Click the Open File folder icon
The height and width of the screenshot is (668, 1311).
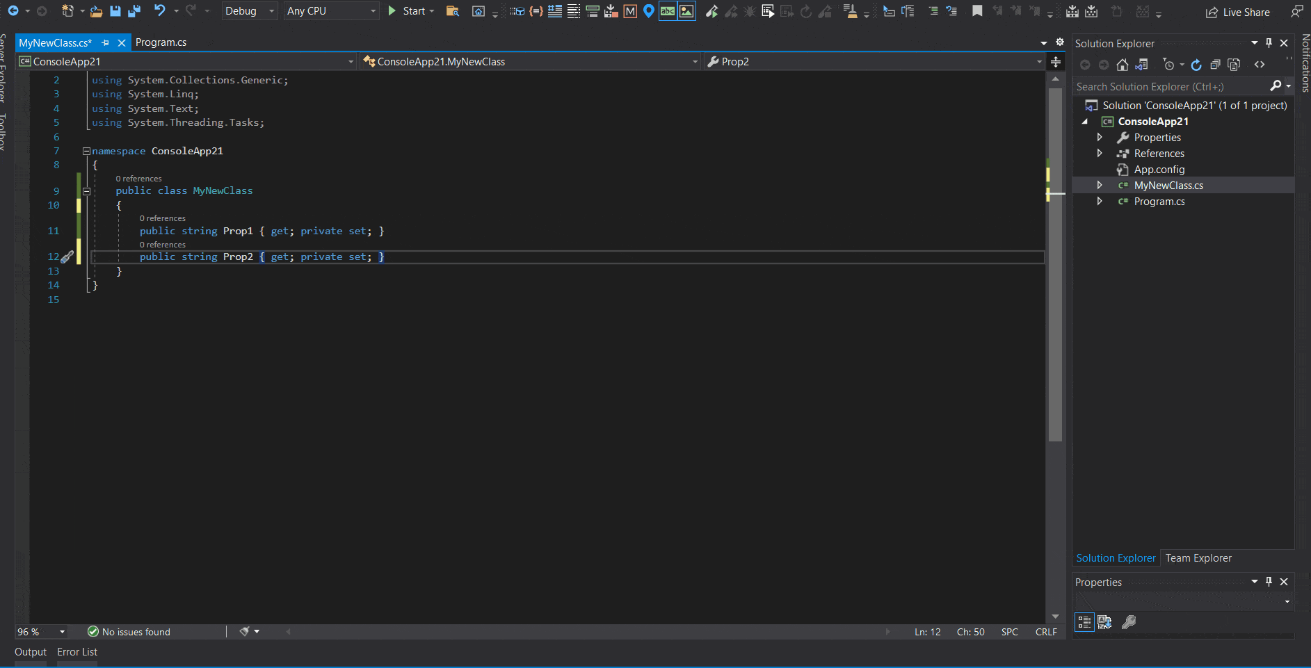[97, 11]
